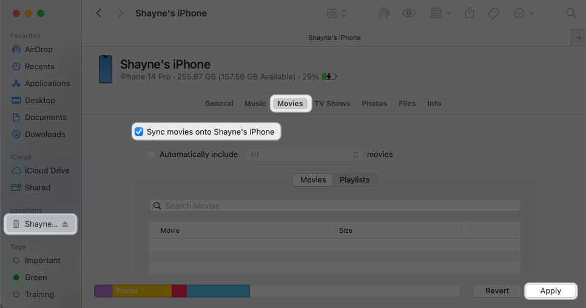Click the red storage bar segment
Viewport: 586px width, 308px height.
[180, 291]
